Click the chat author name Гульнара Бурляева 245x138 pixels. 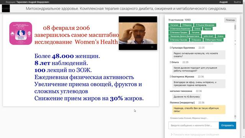pyautogui.click(x=183, y=48)
